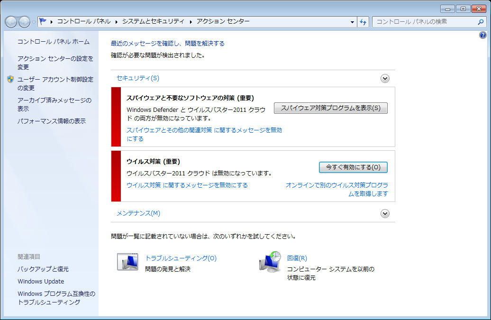Select システムとセキュリティ breadcrumb segment
This screenshot has width=491, height=320.
pos(153,21)
